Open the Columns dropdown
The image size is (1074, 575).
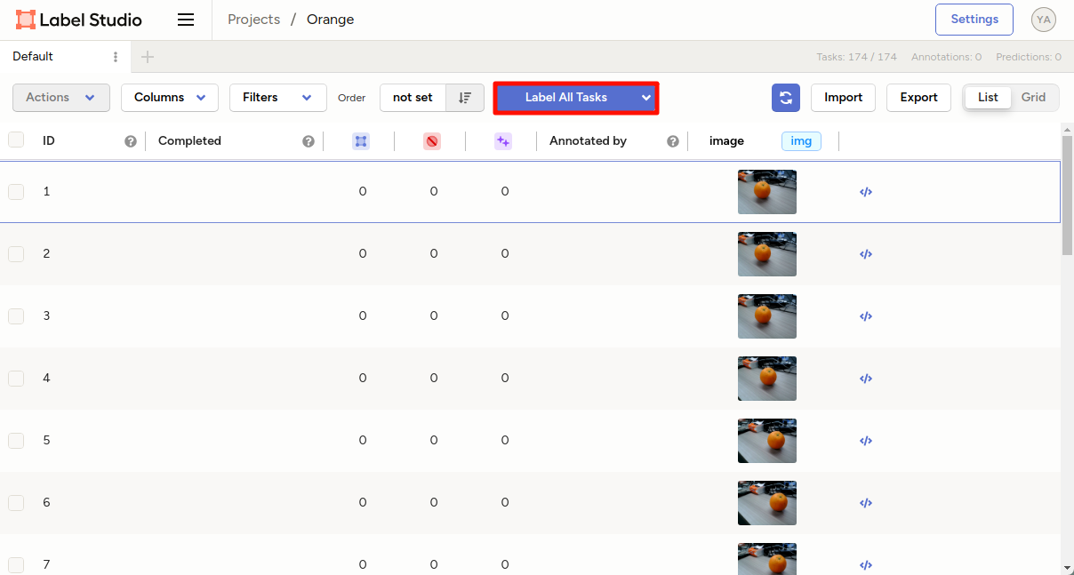[x=170, y=98]
